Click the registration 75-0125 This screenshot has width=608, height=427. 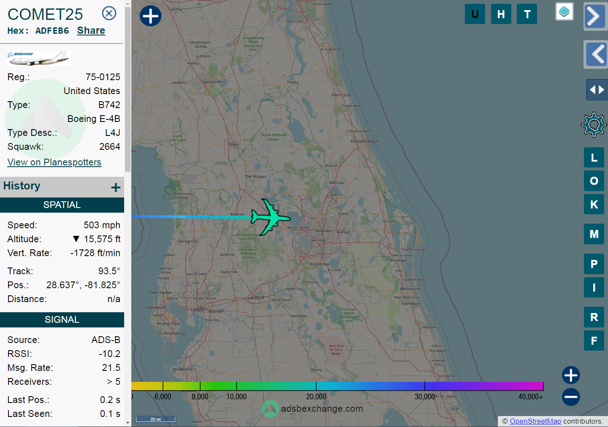pos(103,77)
